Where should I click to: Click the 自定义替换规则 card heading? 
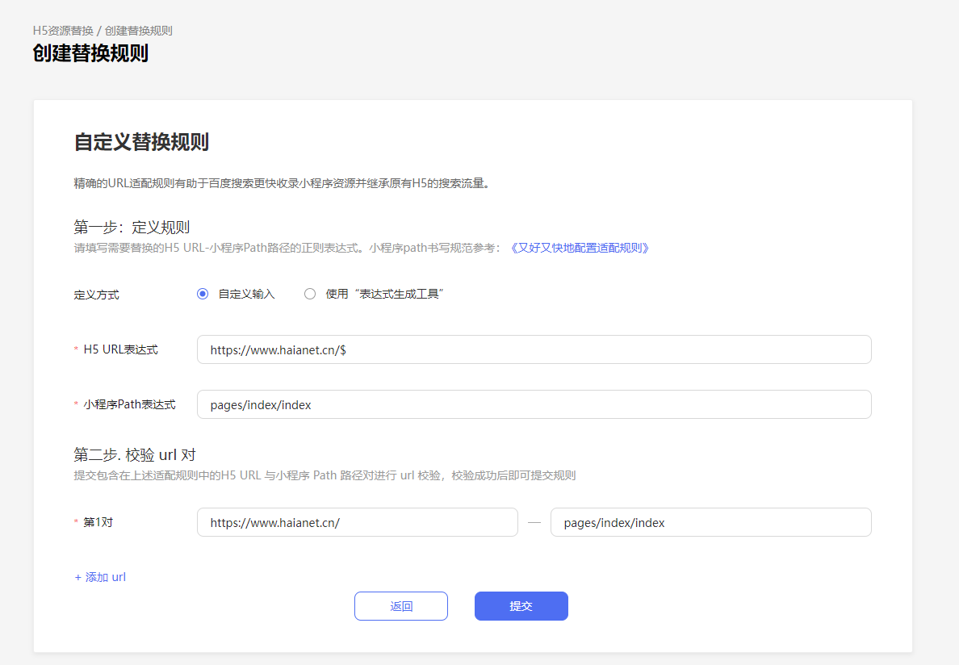click(x=141, y=142)
